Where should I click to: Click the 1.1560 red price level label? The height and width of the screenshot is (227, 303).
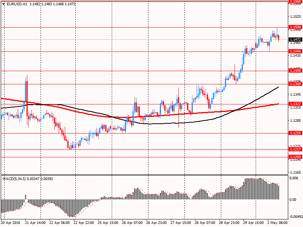295,2
